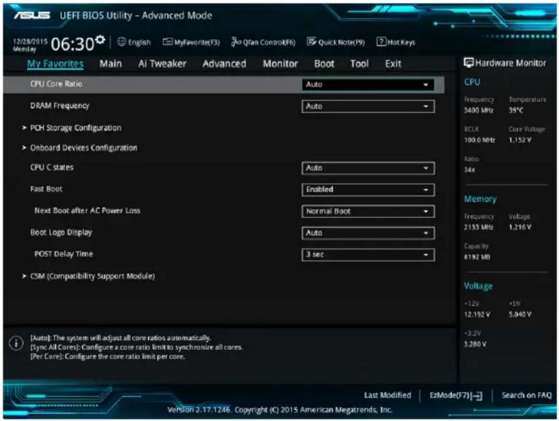The height and width of the screenshot is (421, 559).
Task: Click the ASUS logo
Action: click(x=32, y=15)
